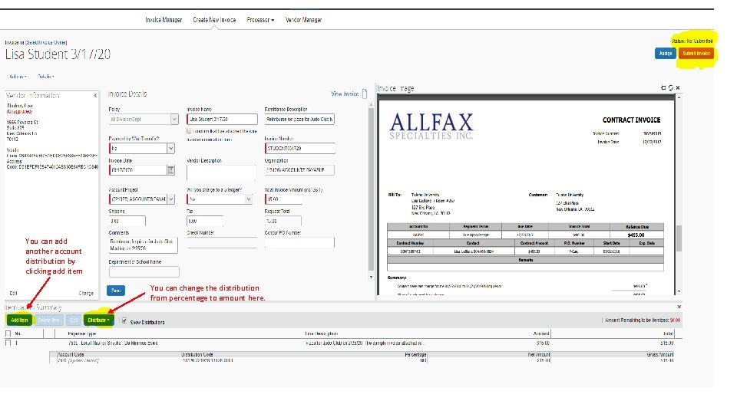Click the Change link in Vendor Information
The height and width of the screenshot is (414, 737).
click(x=86, y=293)
